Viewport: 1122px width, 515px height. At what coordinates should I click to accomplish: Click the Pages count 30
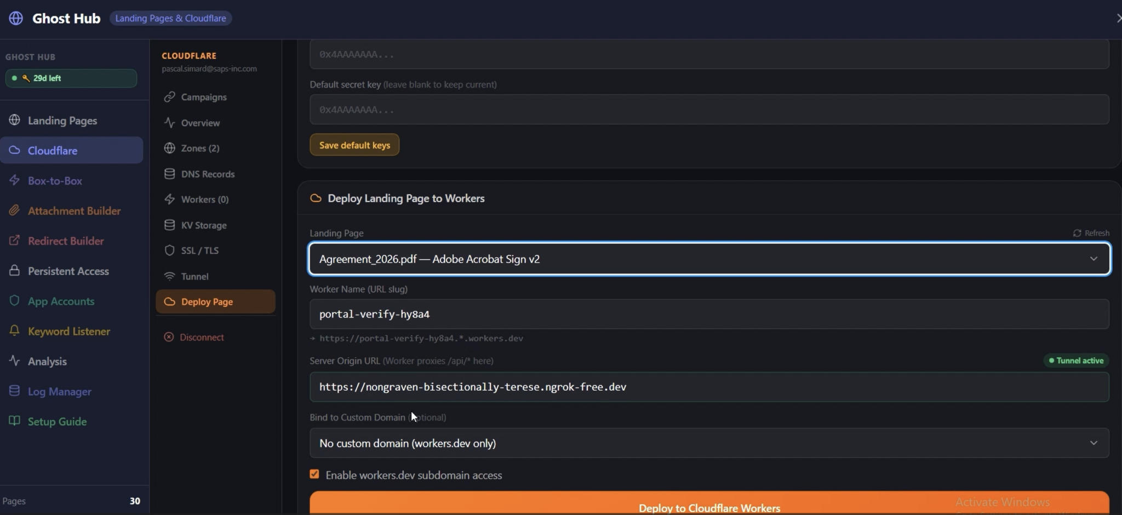coord(135,501)
